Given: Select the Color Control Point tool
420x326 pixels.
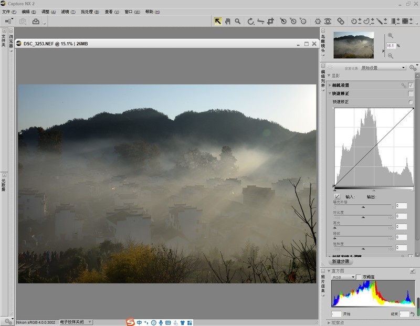Looking at the screenshot, I should coord(318,21).
